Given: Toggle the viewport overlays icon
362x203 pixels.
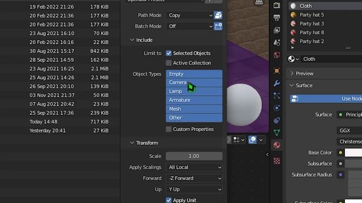Looking at the screenshot, I should pyautogui.click(x=252, y=140).
